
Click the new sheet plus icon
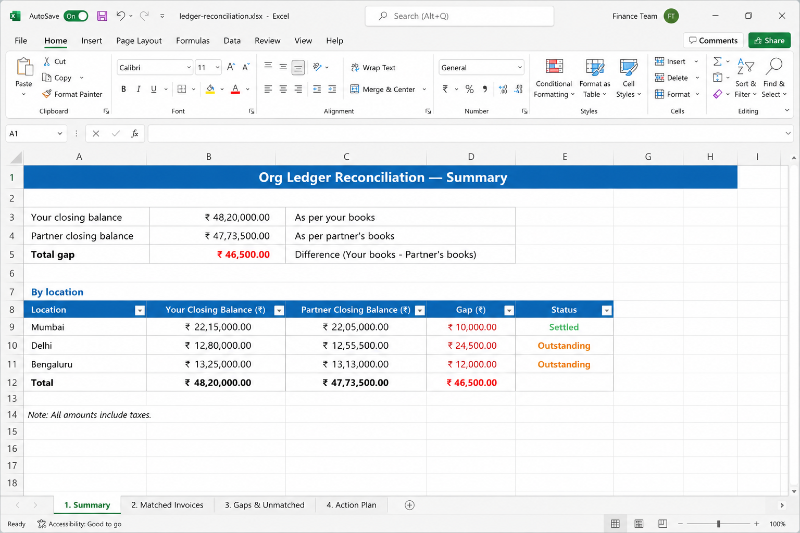coord(410,505)
